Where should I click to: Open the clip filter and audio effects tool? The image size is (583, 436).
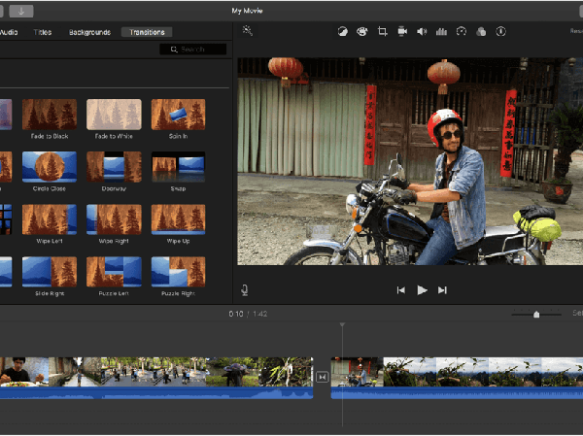(481, 31)
